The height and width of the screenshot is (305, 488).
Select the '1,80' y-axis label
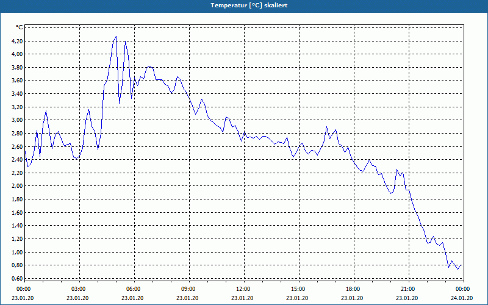click(x=17, y=199)
